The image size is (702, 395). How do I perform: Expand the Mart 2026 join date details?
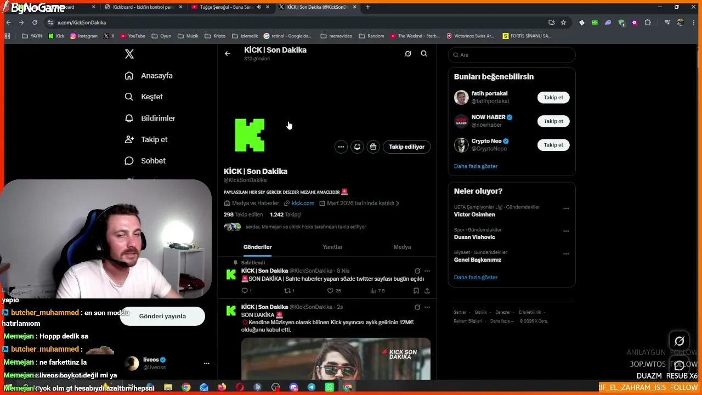[x=359, y=203]
